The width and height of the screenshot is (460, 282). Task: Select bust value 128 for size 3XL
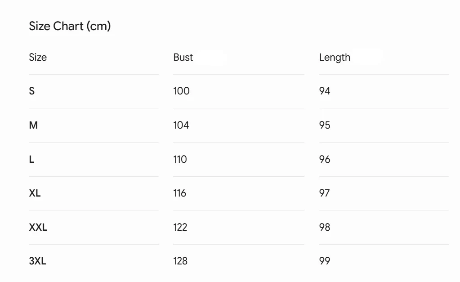[x=180, y=261]
